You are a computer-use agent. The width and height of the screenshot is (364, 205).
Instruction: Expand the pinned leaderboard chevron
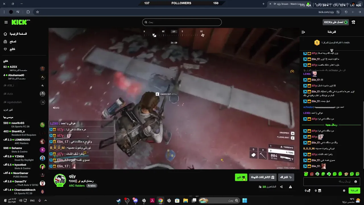332,50
